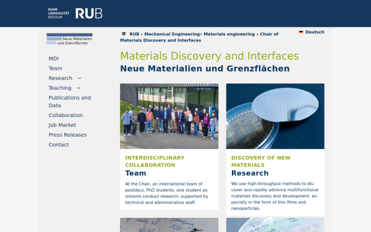Open MDI in the sidebar
Screen dimensions: 371x232
click(x=53, y=59)
